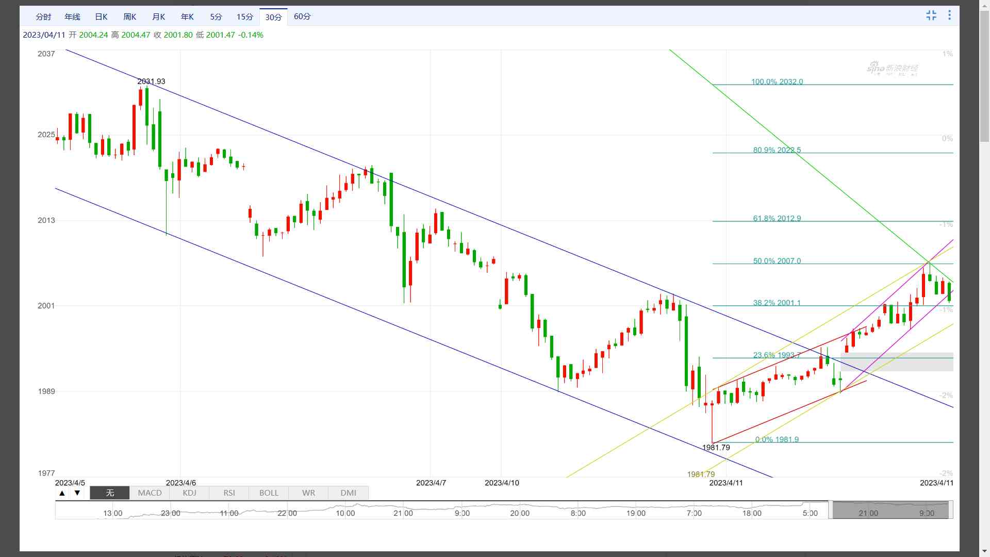The height and width of the screenshot is (557, 990).
Task: Open the three-dot more options menu
Action: [x=949, y=15]
